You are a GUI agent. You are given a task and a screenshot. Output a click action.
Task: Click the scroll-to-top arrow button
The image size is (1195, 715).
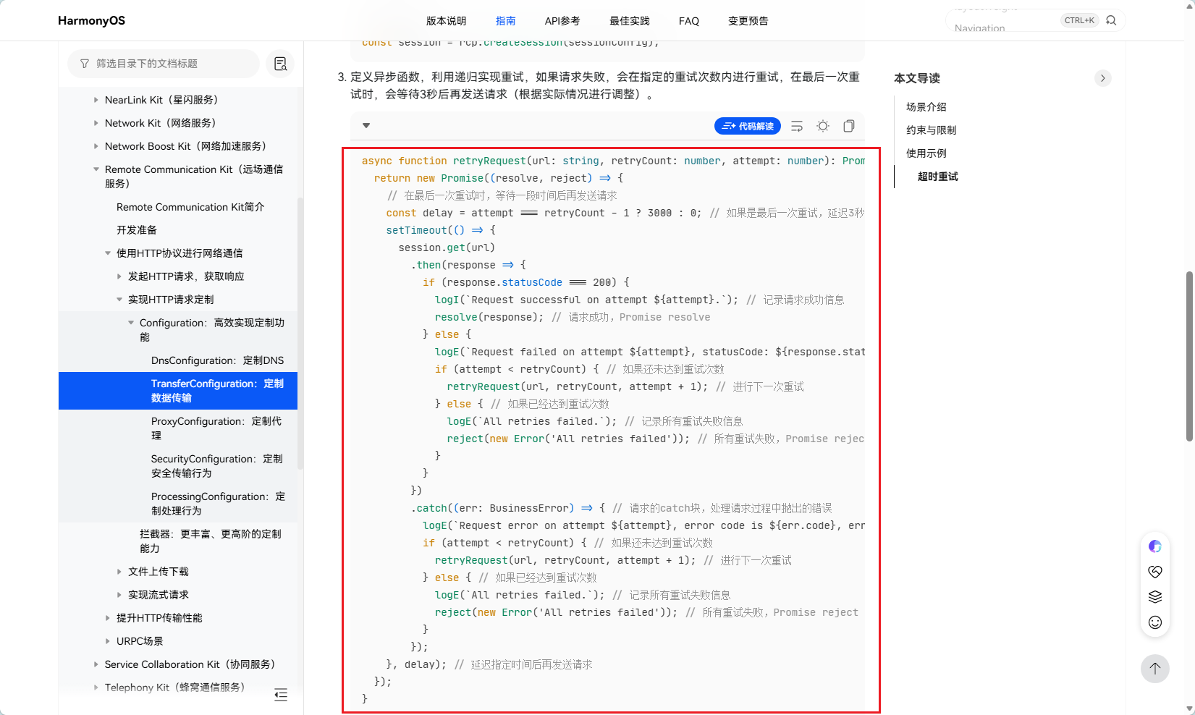click(x=1155, y=668)
